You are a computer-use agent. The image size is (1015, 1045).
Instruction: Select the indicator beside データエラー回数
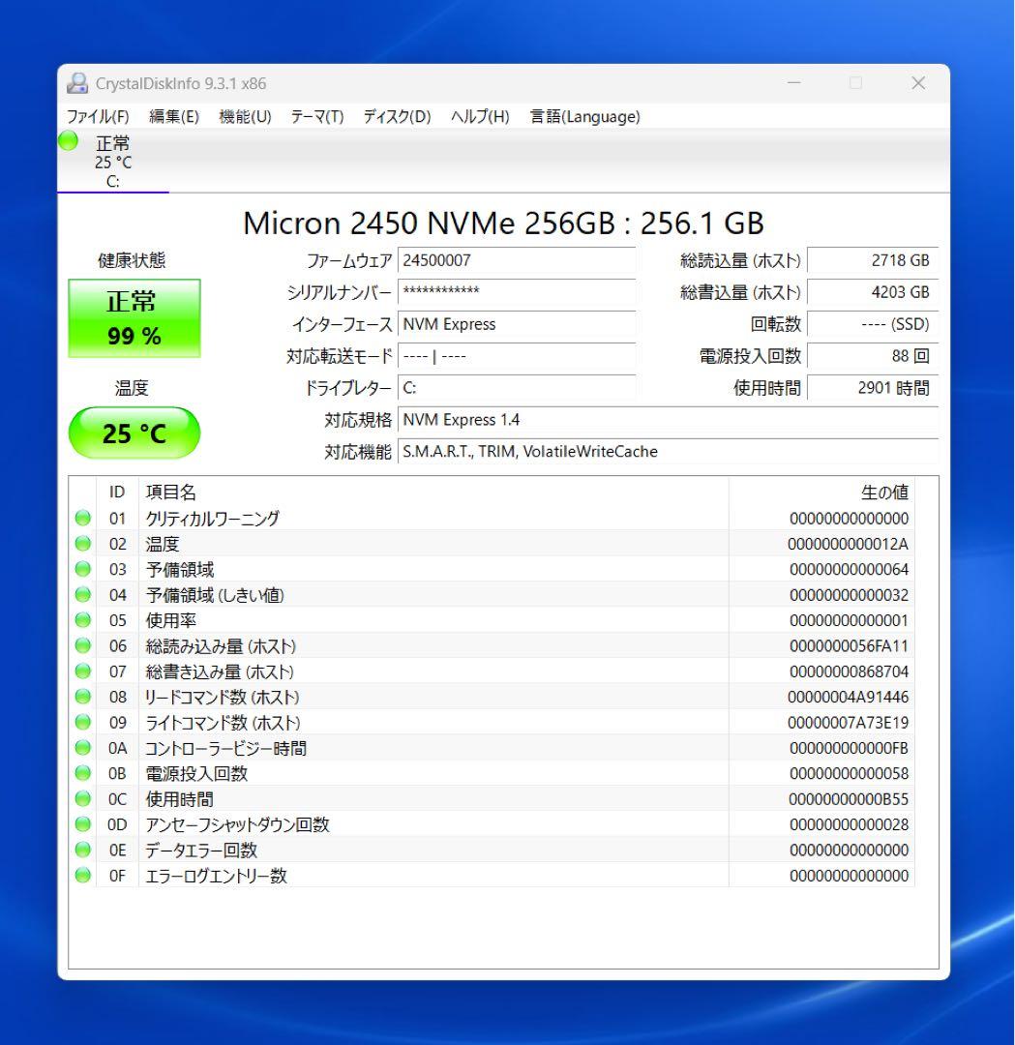[83, 850]
